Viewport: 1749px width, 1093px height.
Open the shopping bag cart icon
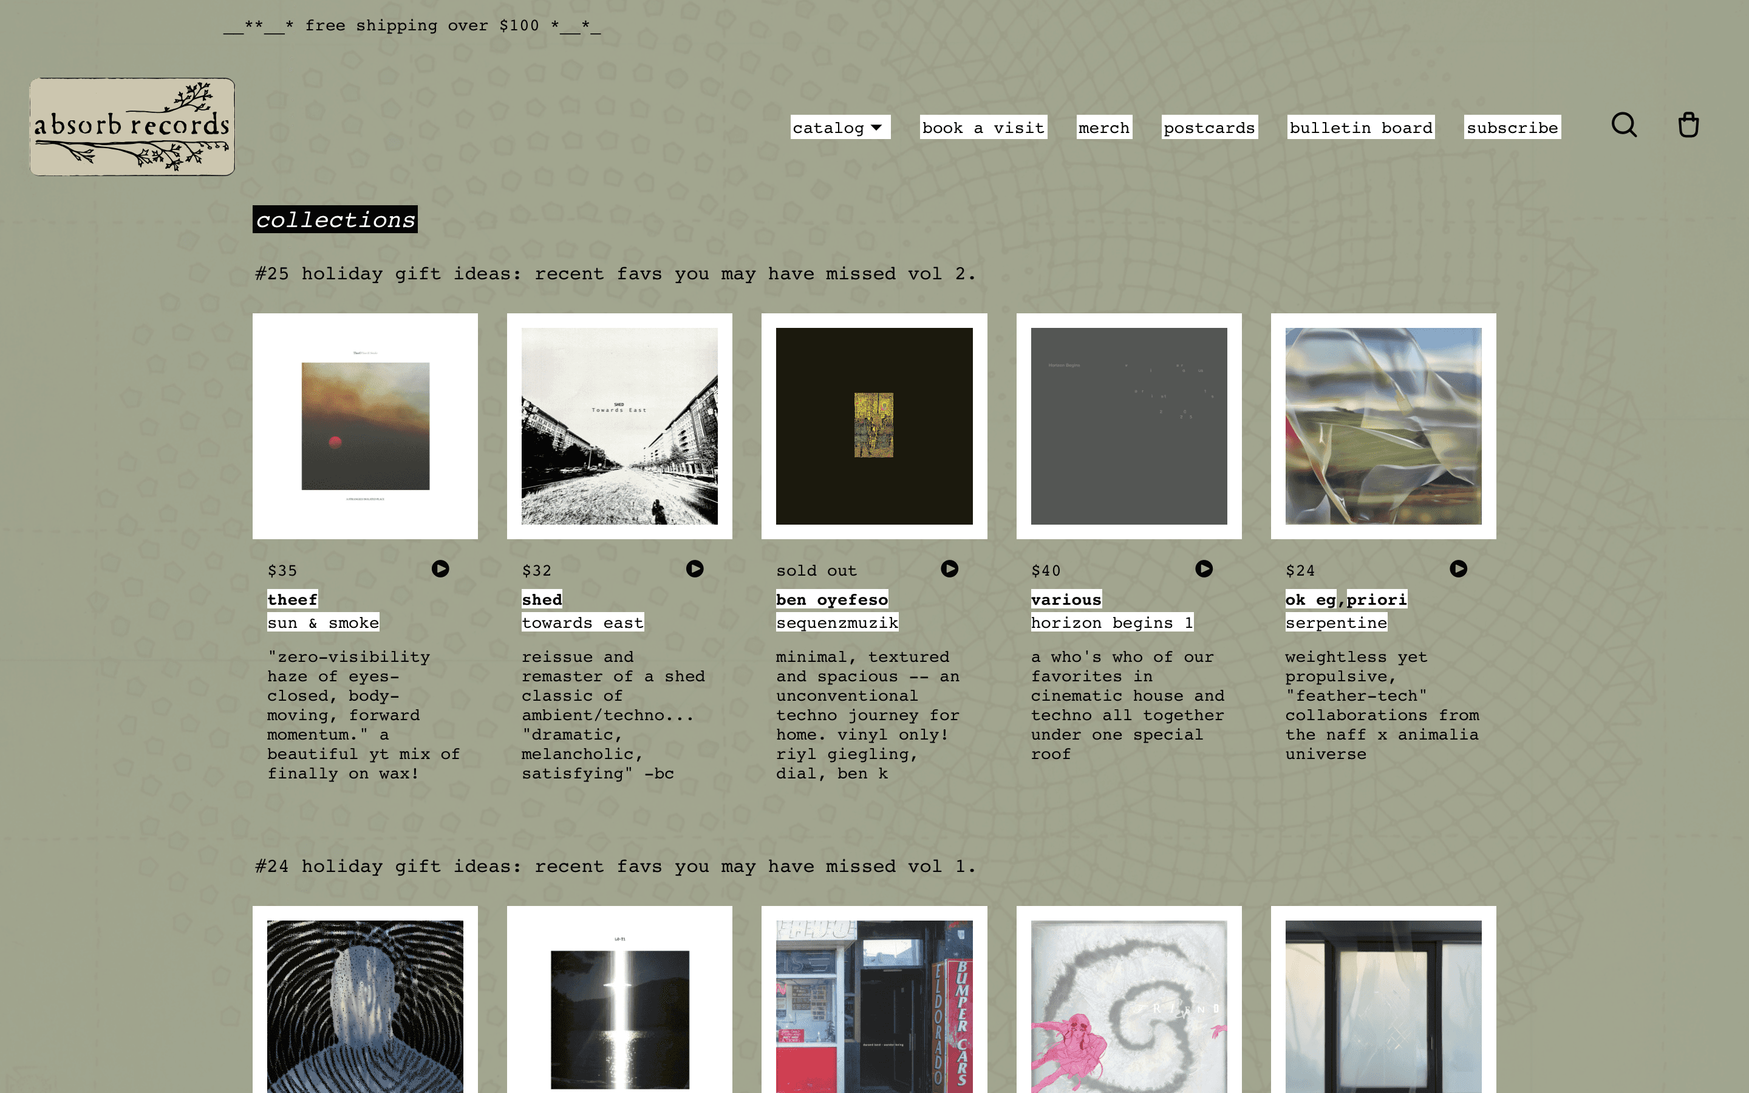1688,125
